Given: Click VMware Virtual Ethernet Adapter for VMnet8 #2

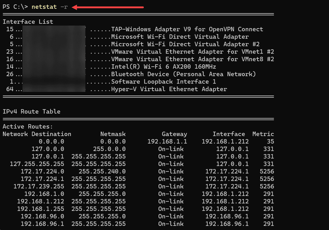Looking at the screenshot, I should (x=192, y=59).
